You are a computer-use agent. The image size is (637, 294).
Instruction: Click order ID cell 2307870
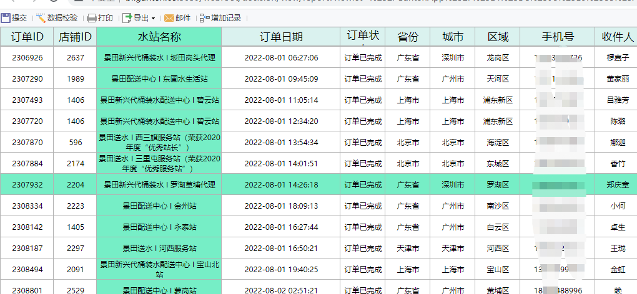pyautogui.click(x=27, y=142)
